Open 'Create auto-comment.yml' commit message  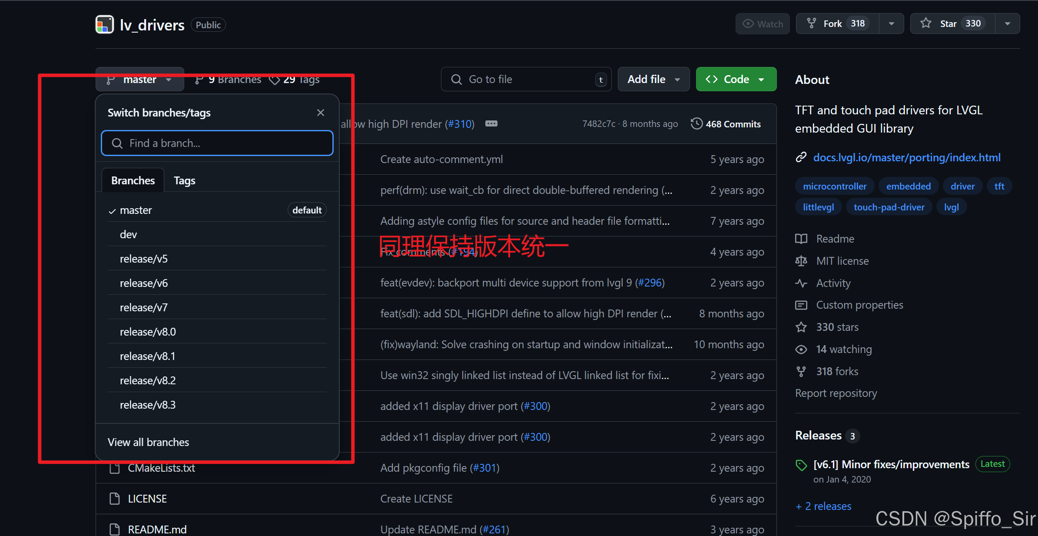(441, 159)
